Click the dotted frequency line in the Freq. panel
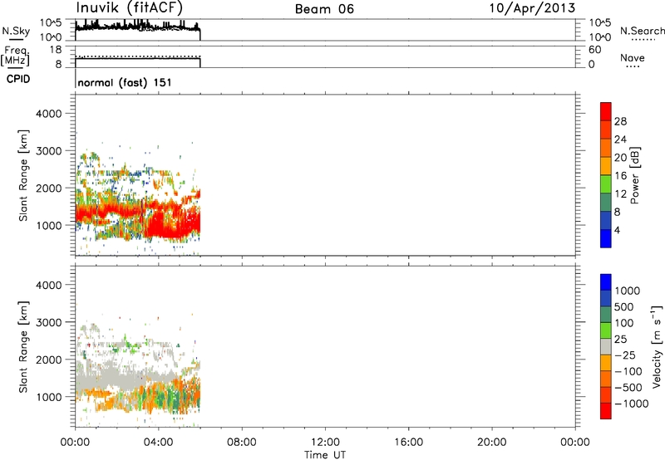665x460 pixels. (x=137, y=56)
